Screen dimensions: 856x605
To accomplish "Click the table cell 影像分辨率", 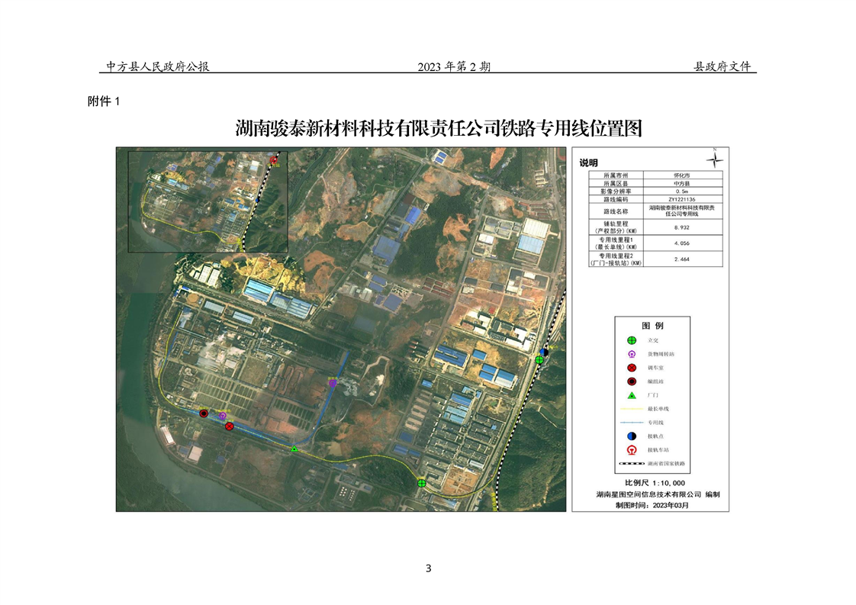I will point(616,191).
